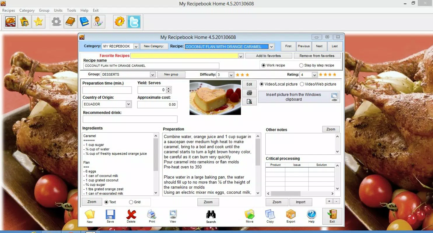The width and height of the screenshot is (433, 233).
Task: Search recipes with the binoculars icon
Action: pos(211,217)
